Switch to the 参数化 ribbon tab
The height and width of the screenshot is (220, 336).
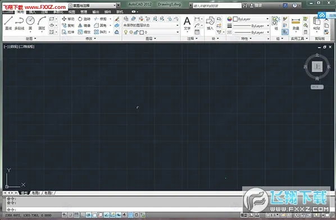coord(58,12)
